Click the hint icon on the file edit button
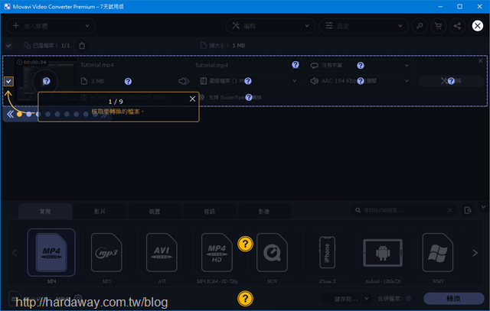 click(451, 81)
